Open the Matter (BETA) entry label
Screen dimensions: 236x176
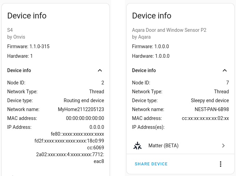(x=163, y=146)
